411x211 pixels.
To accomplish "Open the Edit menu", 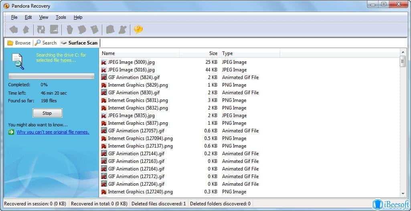I will click(x=28, y=17).
